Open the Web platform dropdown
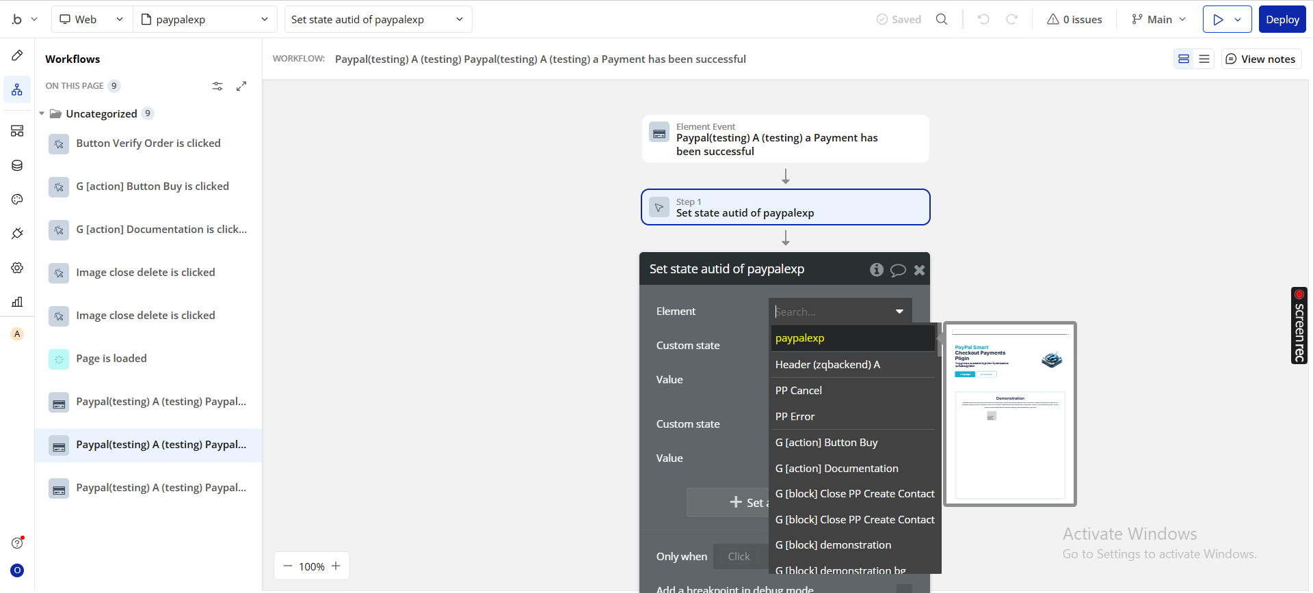This screenshot has width=1313, height=593. pyautogui.click(x=92, y=19)
